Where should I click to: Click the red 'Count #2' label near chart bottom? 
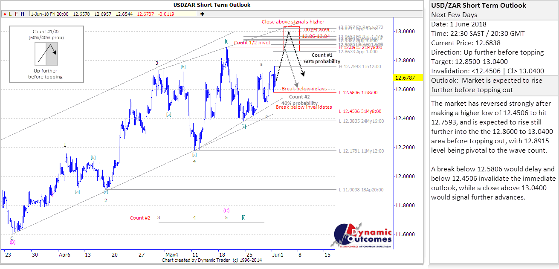[x=140, y=218]
